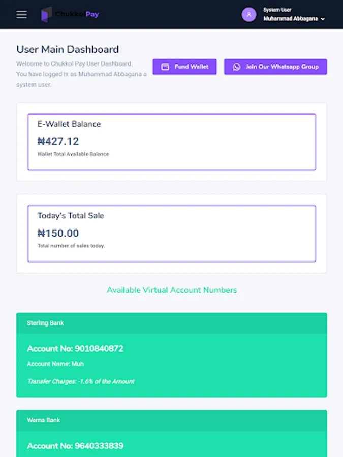Select the ₦150.00 total sale amount
This screenshot has height=457, width=343.
click(58, 233)
